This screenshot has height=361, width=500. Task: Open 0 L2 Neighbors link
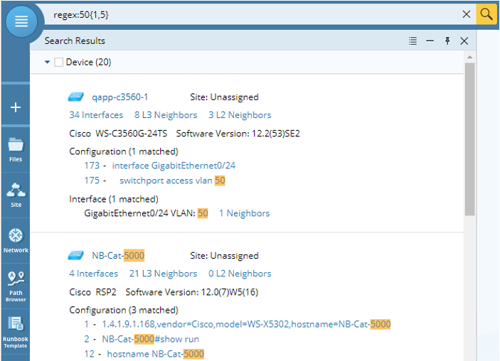[240, 274]
